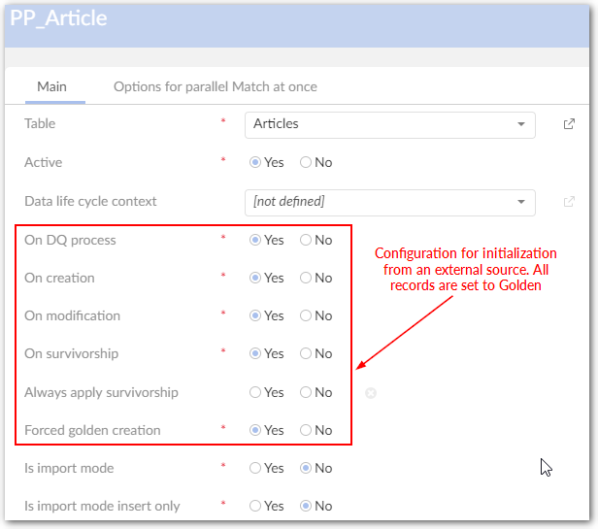Screen dimensions: 598x529
Task: Switch to the Main tab
Action: point(51,86)
